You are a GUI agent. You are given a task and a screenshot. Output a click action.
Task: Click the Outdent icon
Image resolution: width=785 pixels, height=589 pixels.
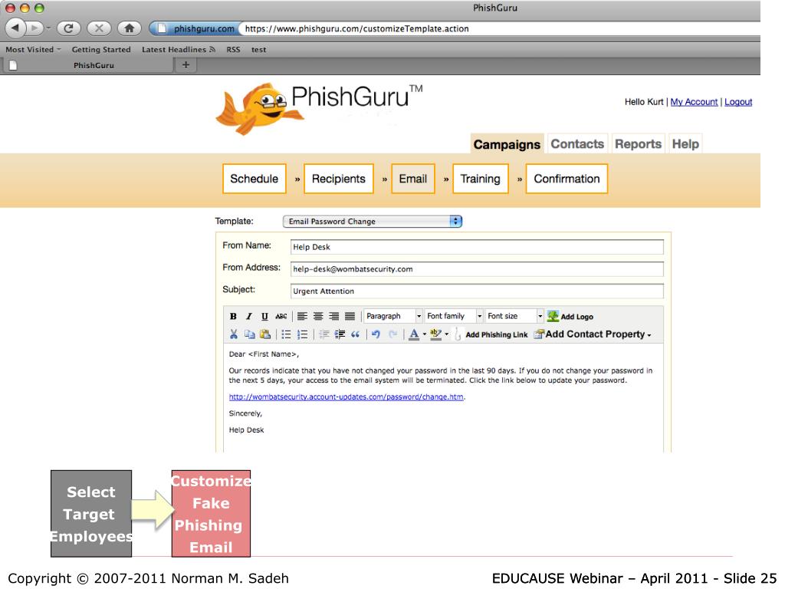pyautogui.click(x=324, y=334)
